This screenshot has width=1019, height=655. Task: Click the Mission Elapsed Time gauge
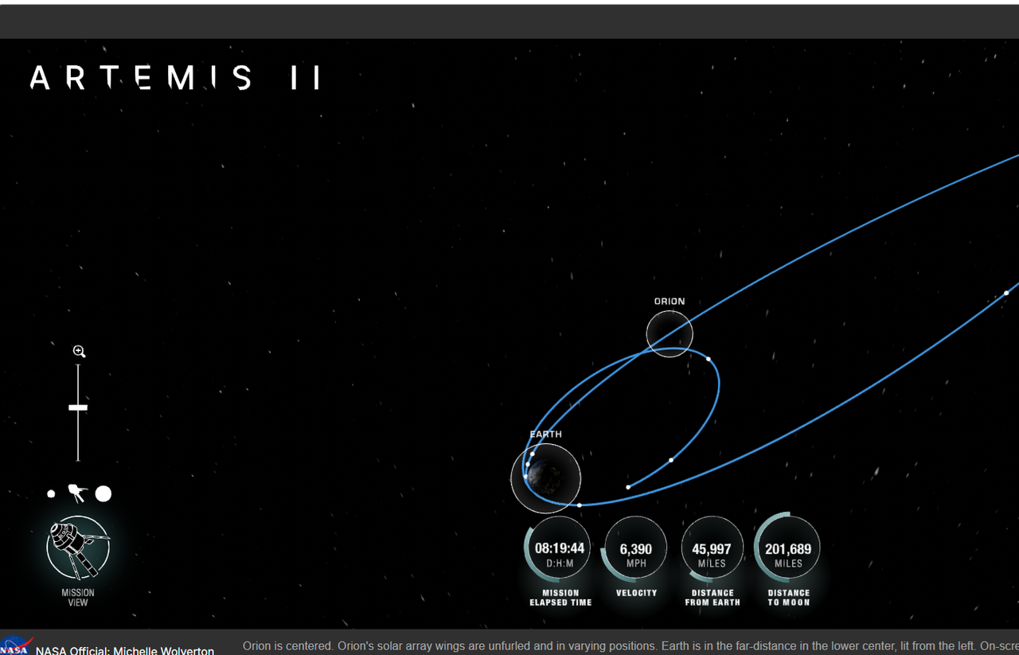560,549
